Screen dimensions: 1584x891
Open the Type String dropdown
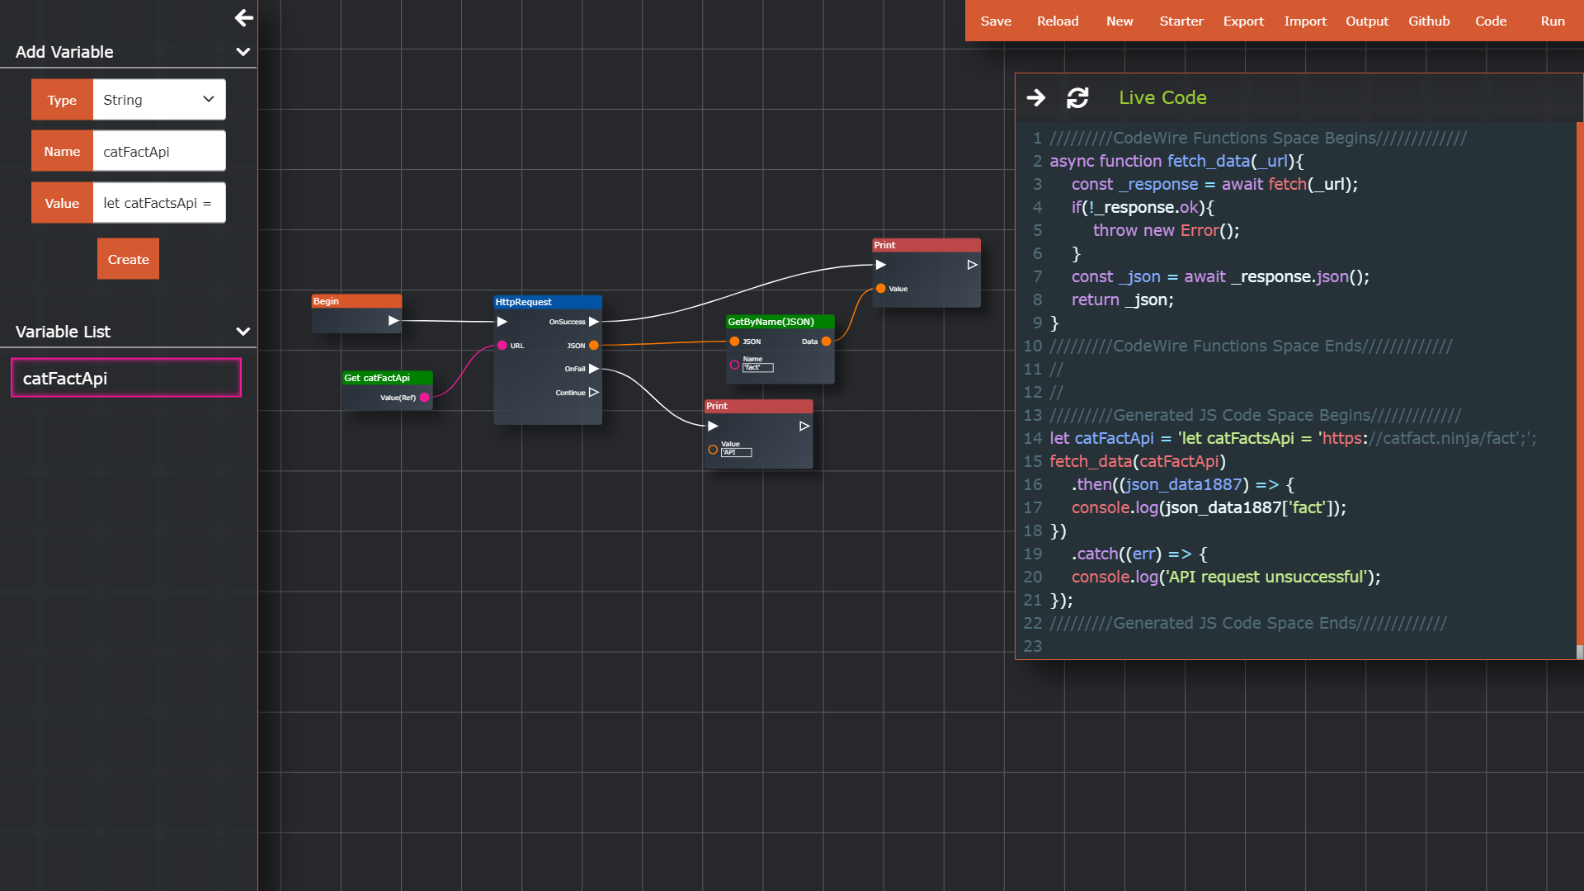(159, 100)
